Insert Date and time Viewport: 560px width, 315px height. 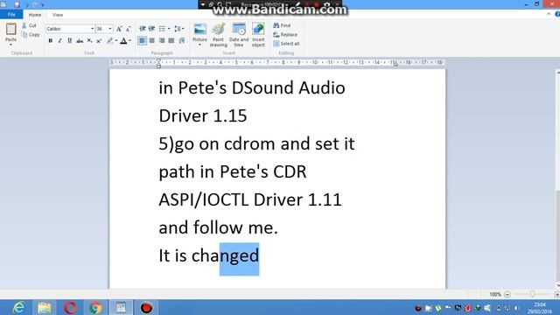coord(239,35)
